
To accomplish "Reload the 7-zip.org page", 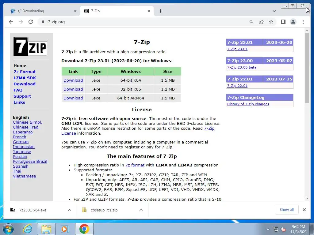I will pos(31,22).
